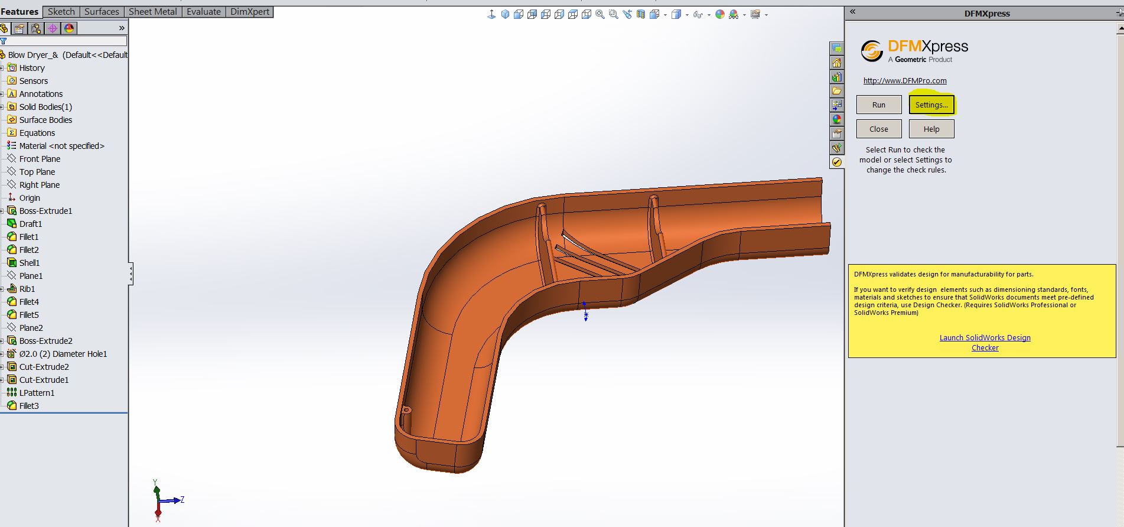Expand the Rib1 feature node
The width and height of the screenshot is (1124, 527).
pos(2,289)
